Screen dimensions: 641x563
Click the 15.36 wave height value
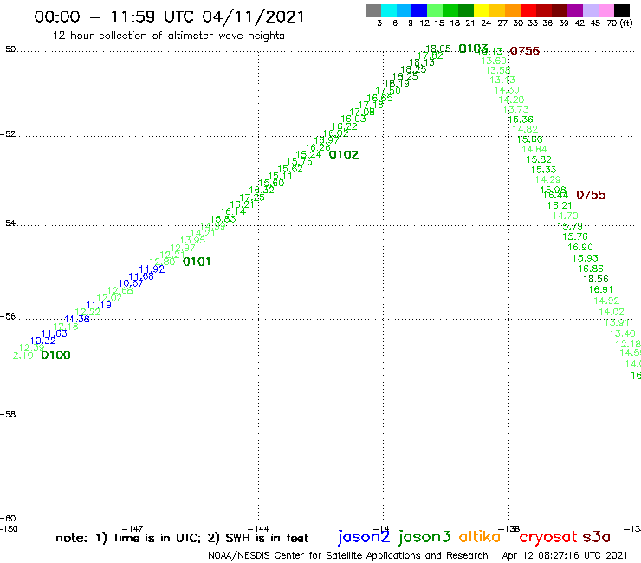tap(521, 120)
